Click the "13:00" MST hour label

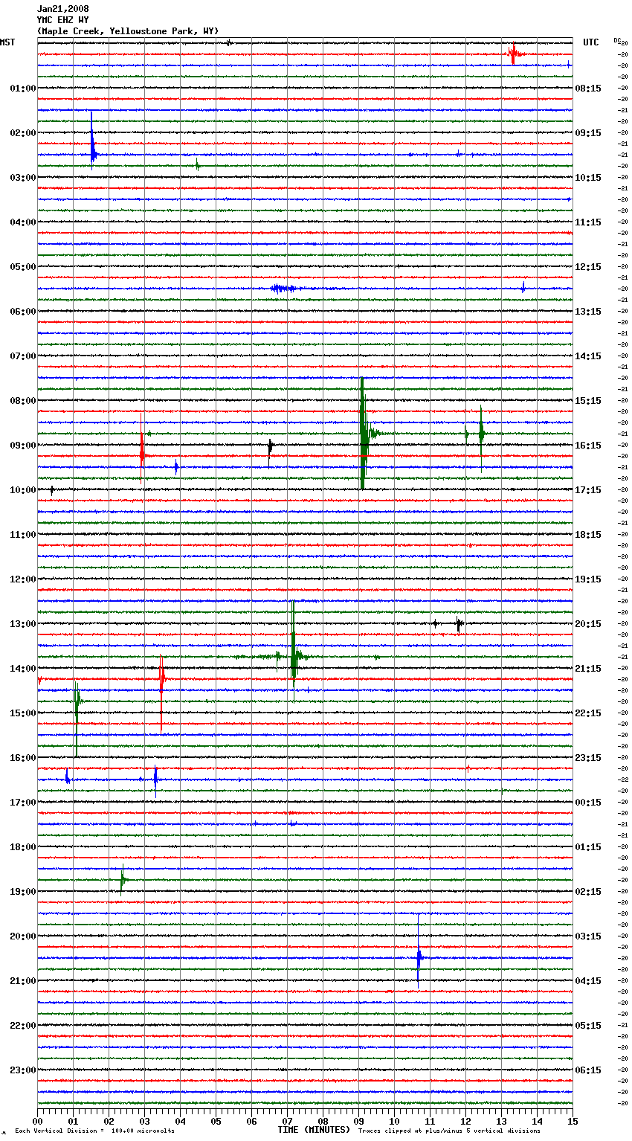[x=23, y=624]
